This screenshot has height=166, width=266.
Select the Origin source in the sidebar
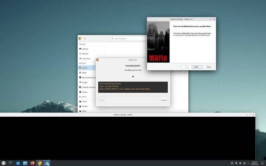(87, 82)
